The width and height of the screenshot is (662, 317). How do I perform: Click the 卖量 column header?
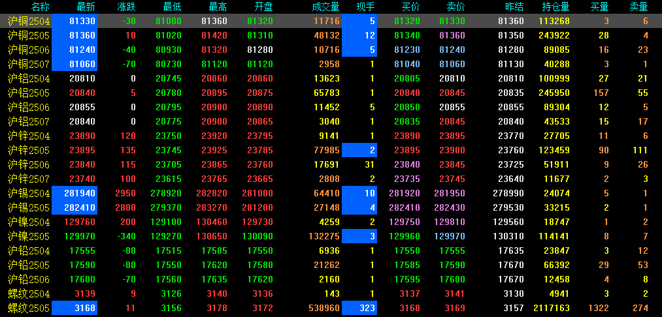point(638,7)
